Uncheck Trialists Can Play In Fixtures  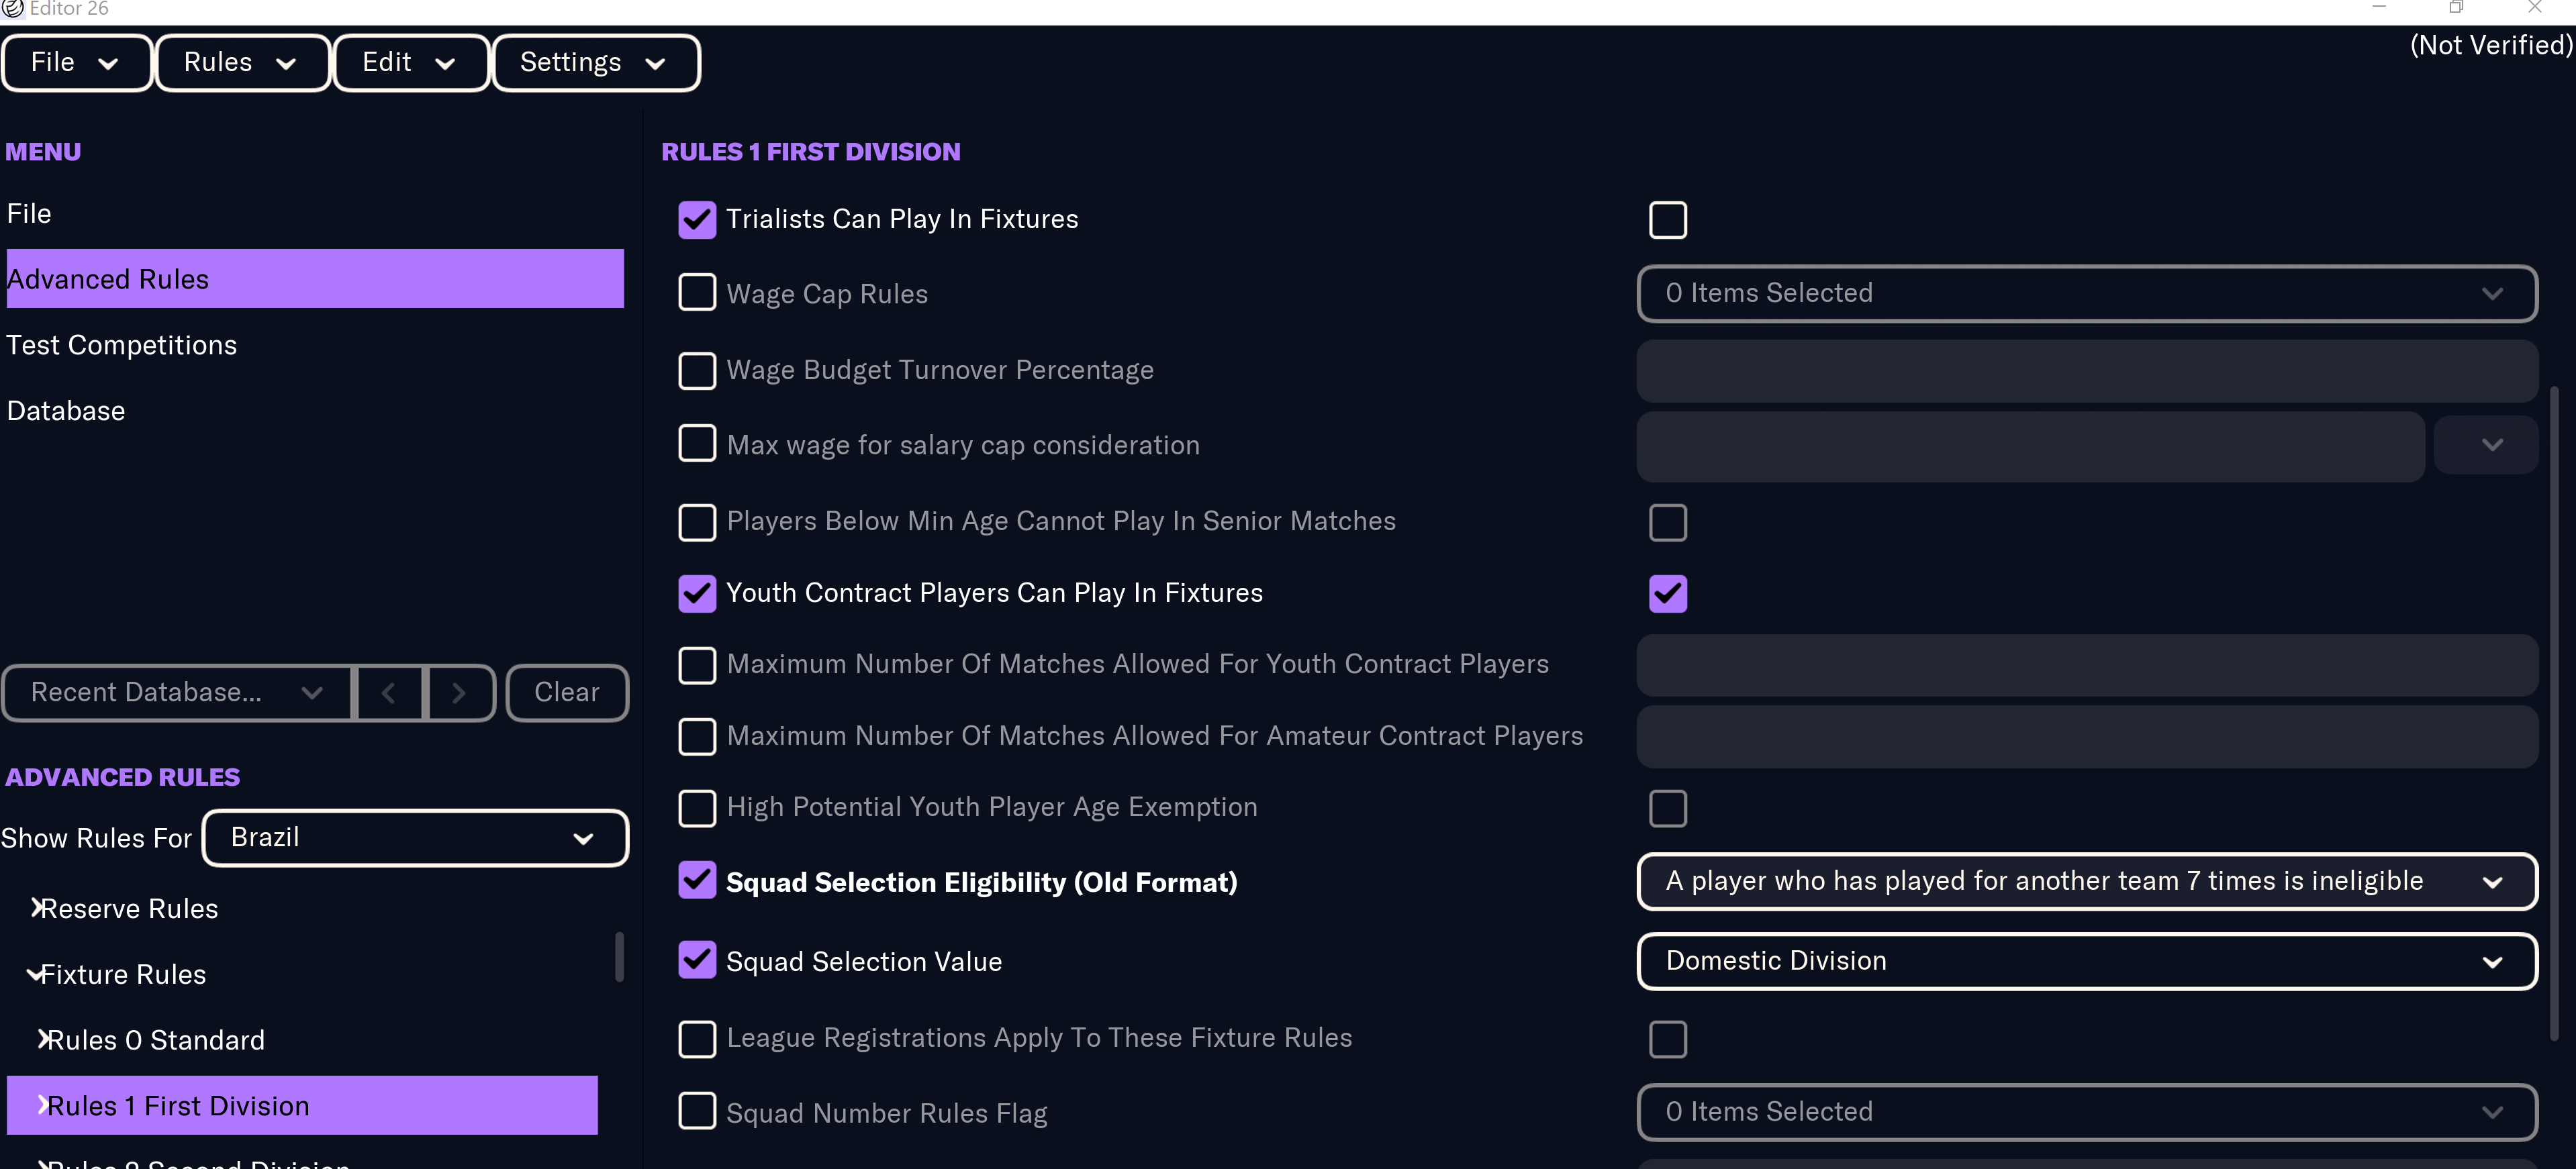697,220
